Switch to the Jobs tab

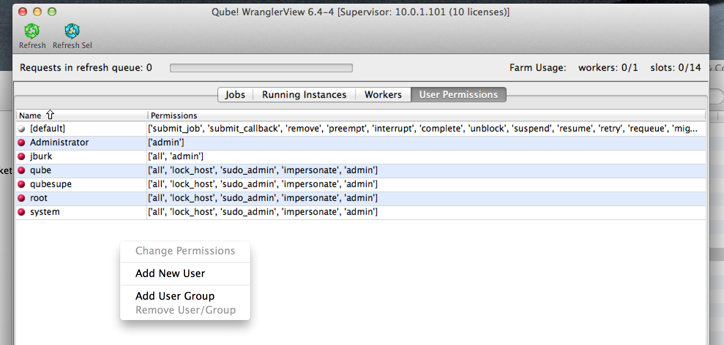coord(235,95)
